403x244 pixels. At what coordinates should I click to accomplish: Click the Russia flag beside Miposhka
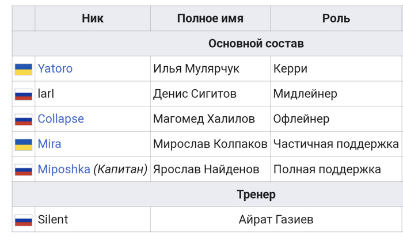(23, 170)
